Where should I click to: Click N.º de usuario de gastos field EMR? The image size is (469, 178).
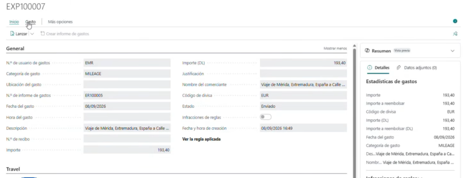[127, 63]
